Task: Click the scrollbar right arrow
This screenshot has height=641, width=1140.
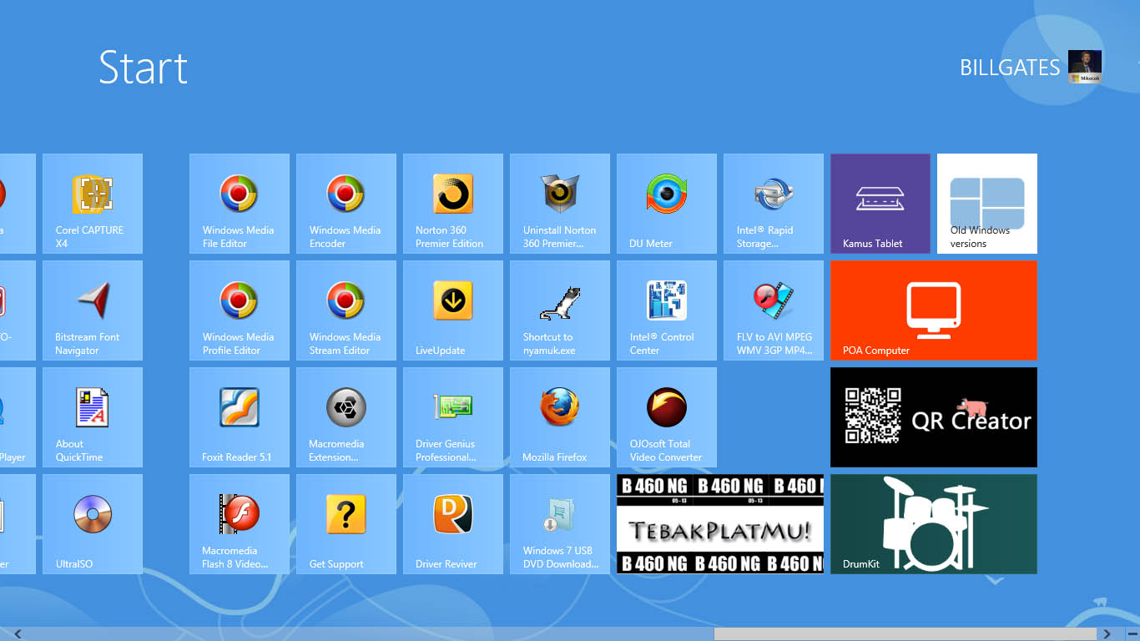Action: coord(1107,633)
